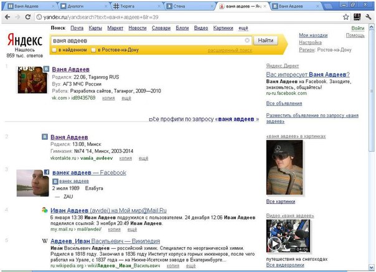Screen dimensions: 376x272
Task: Expand 'ещё' under the vania_avdeev result
Action: [143, 158]
